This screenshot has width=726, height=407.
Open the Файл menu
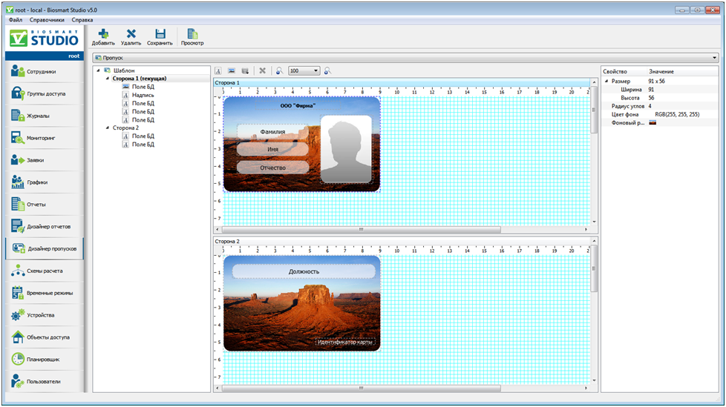coord(16,20)
